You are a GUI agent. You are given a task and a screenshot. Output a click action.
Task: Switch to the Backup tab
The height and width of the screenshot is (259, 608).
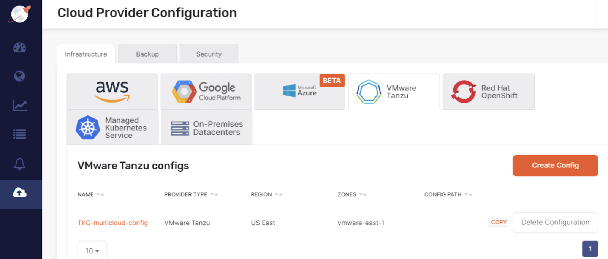click(x=147, y=54)
